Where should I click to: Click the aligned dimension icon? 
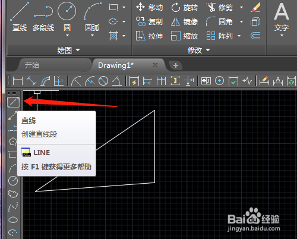click(x=31, y=81)
